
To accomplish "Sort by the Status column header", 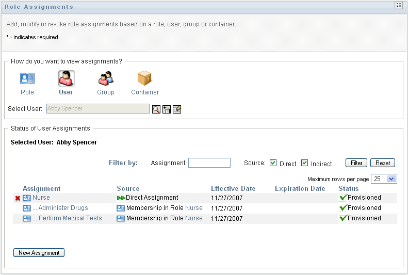I will [349, 188].
